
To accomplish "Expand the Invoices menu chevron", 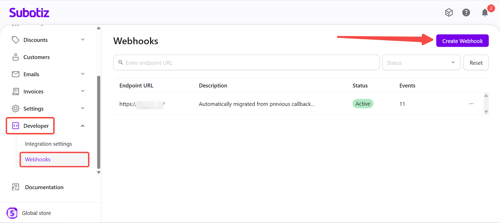I will 83,91.
